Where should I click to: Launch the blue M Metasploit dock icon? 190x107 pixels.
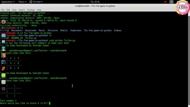pos(3,42)
